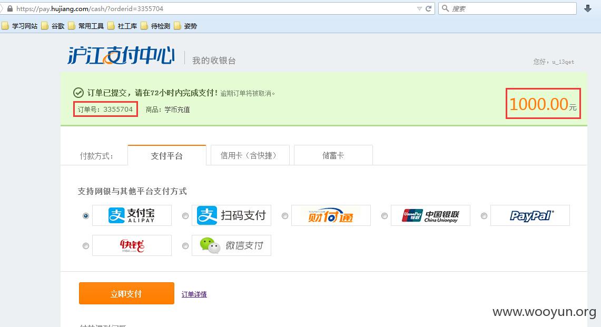The width and height of the screenshot is (601, 327).
Task: Click the reload page icon in address bar
Action: (429, 8)
